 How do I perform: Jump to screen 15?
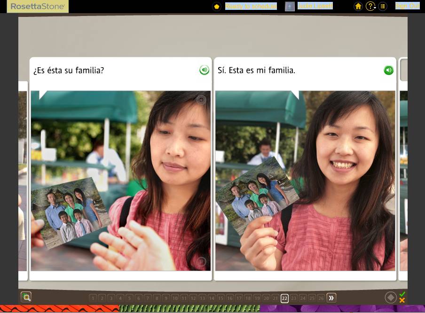[x=220, y=298]
